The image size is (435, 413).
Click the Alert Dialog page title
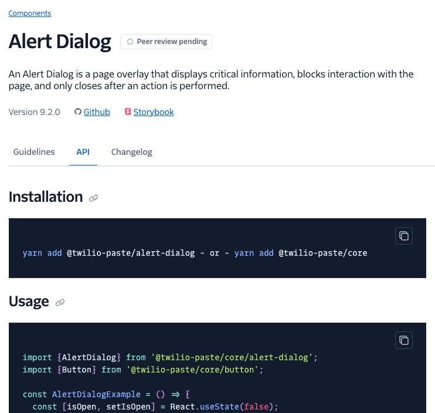(x=60, y=42)
